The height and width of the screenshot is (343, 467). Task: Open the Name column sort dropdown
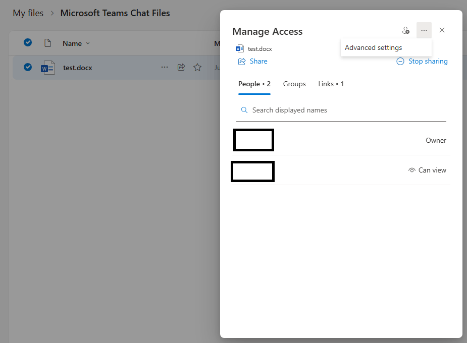pyautogui.click(x=76, y=43)
